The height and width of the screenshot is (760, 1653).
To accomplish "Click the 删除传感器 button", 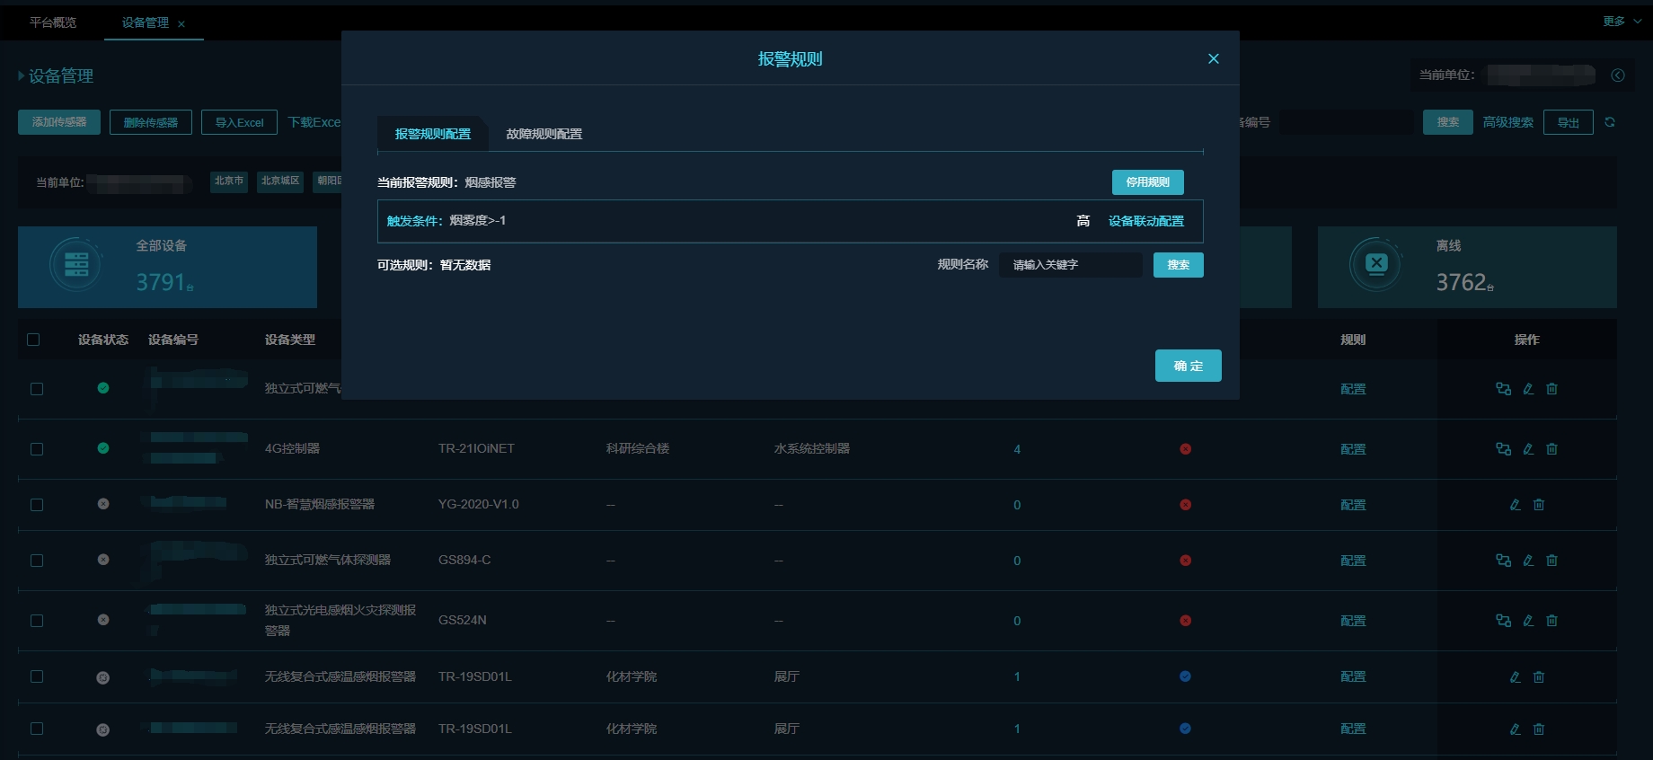I will pyautogui.click(x=150, y=122).
